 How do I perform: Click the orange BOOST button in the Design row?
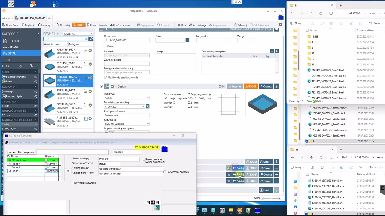(251, 86)
